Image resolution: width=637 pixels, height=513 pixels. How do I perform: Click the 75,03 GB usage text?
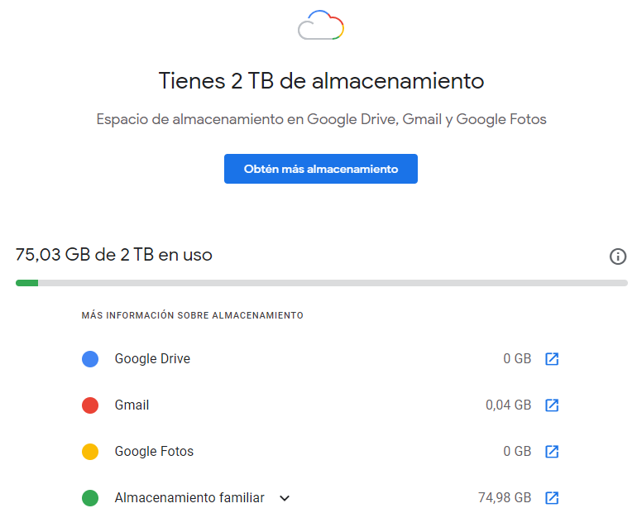tap(113, 255)
